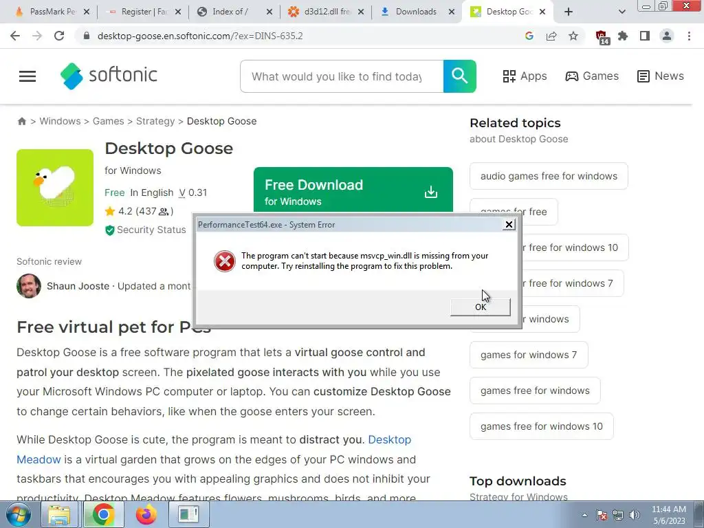The width and height of the screenshot is (704, 528).
Task: Open the Strategy breadcrumb link
Action: coord(155,121)
